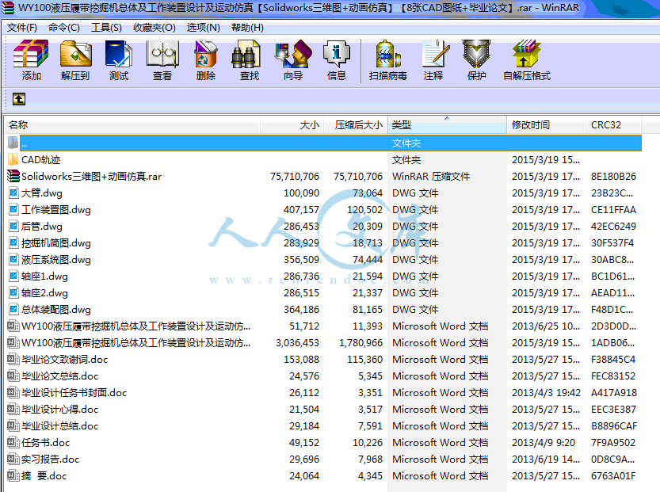Click CRC32 value A417A918
The height and width of the screenshot is (492, 660).
click(x=614, y=393)
